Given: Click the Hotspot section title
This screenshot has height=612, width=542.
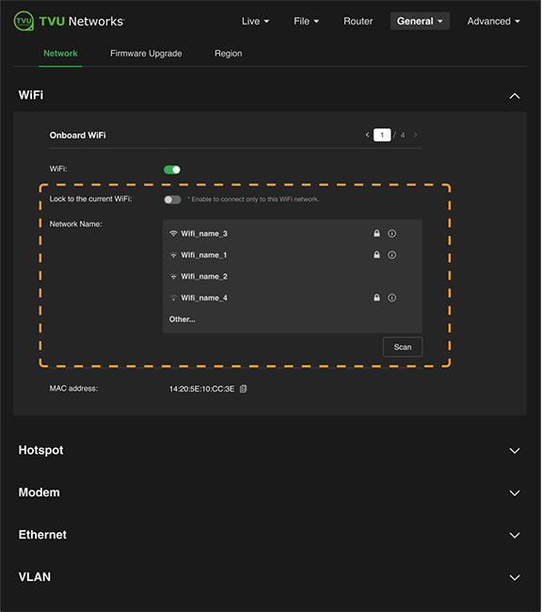Looking at the screenshot, I should pos(41,450).
